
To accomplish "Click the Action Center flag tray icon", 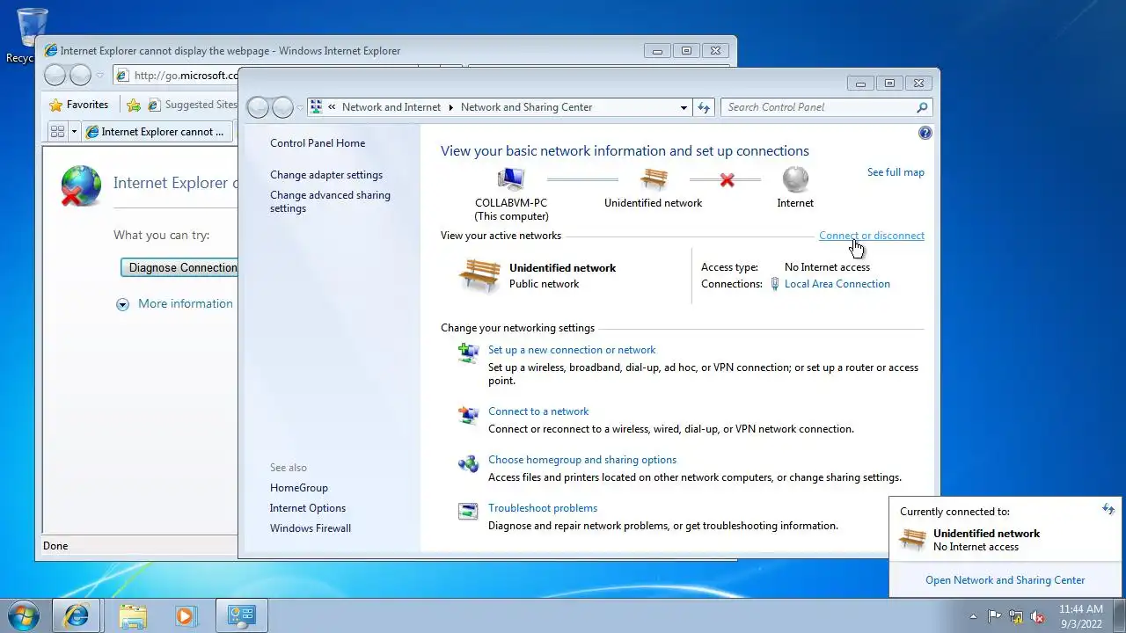I will [994, 616].
